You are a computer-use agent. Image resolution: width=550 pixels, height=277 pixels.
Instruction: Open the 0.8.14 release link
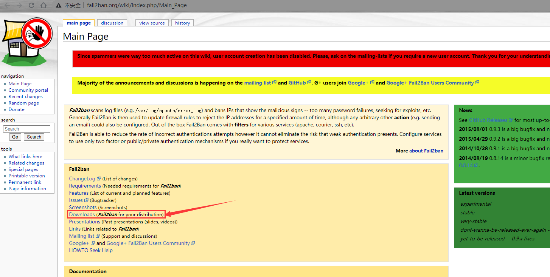click(466, 165)
